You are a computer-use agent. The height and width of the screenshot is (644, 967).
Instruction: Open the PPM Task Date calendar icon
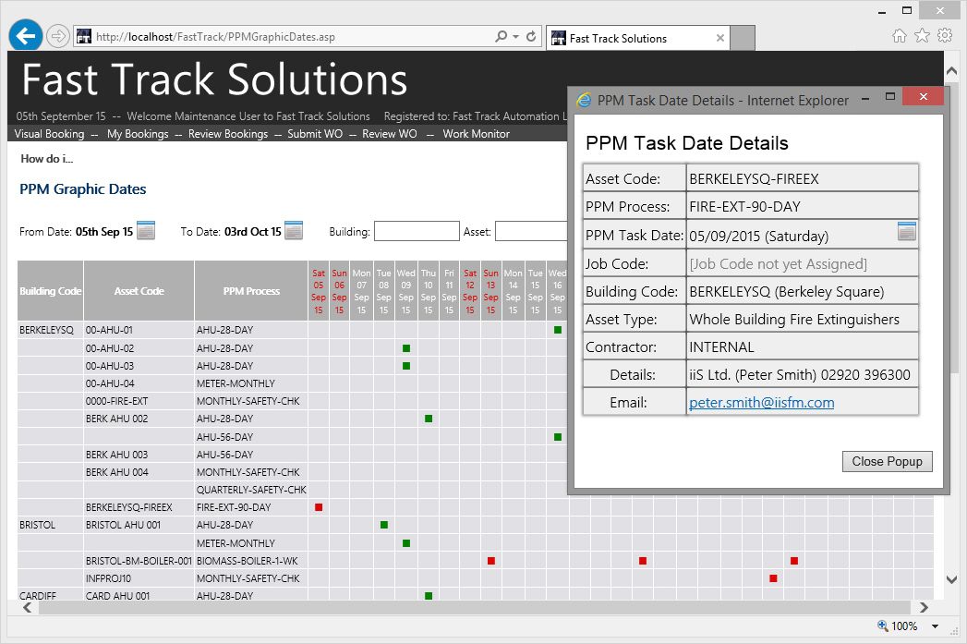coord(906,232)
